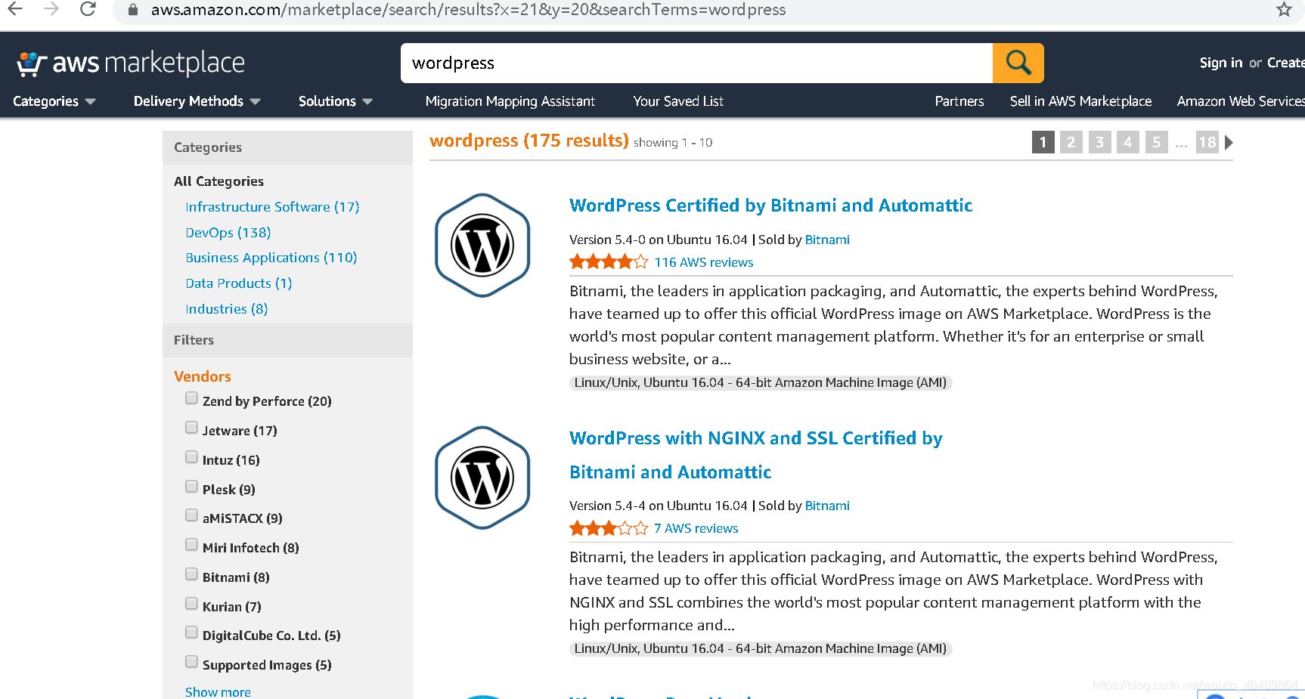The width and height of the screenshot is (1305, 699).
Task: Open Your Saved List
Action: coord(678,101)
